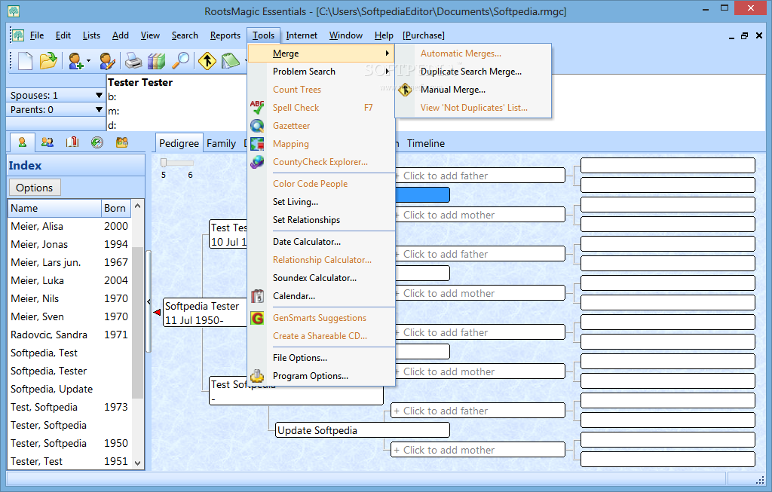Click the magnifying glass search icon

coord(181,61)
